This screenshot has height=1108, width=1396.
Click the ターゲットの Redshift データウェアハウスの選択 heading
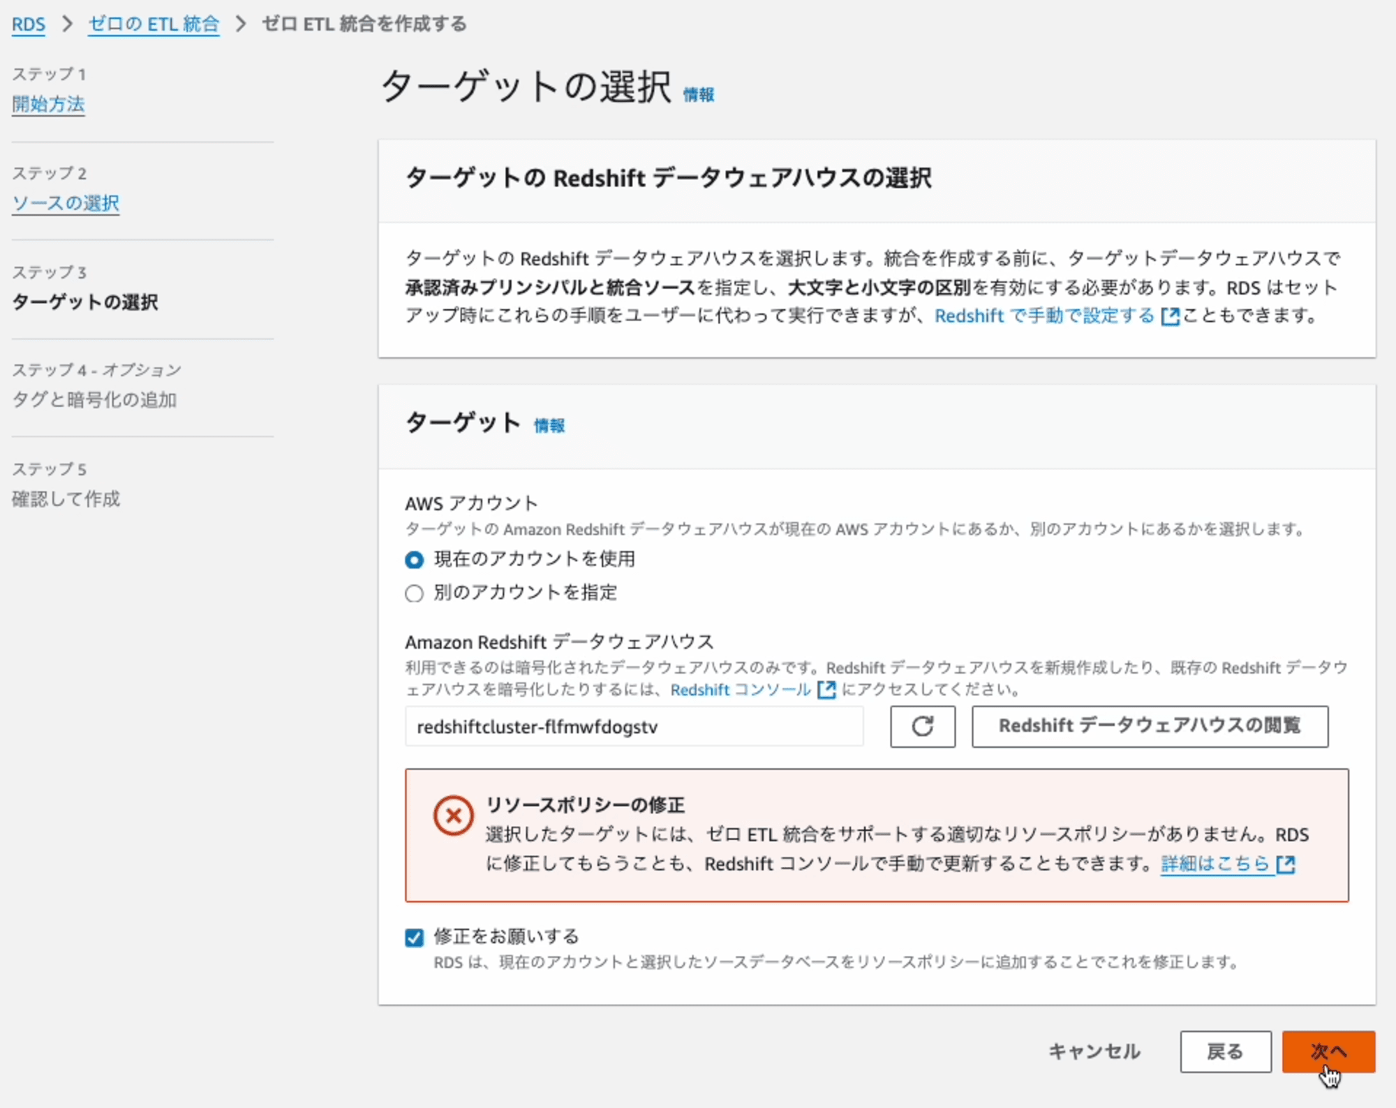tap(668, 178)
